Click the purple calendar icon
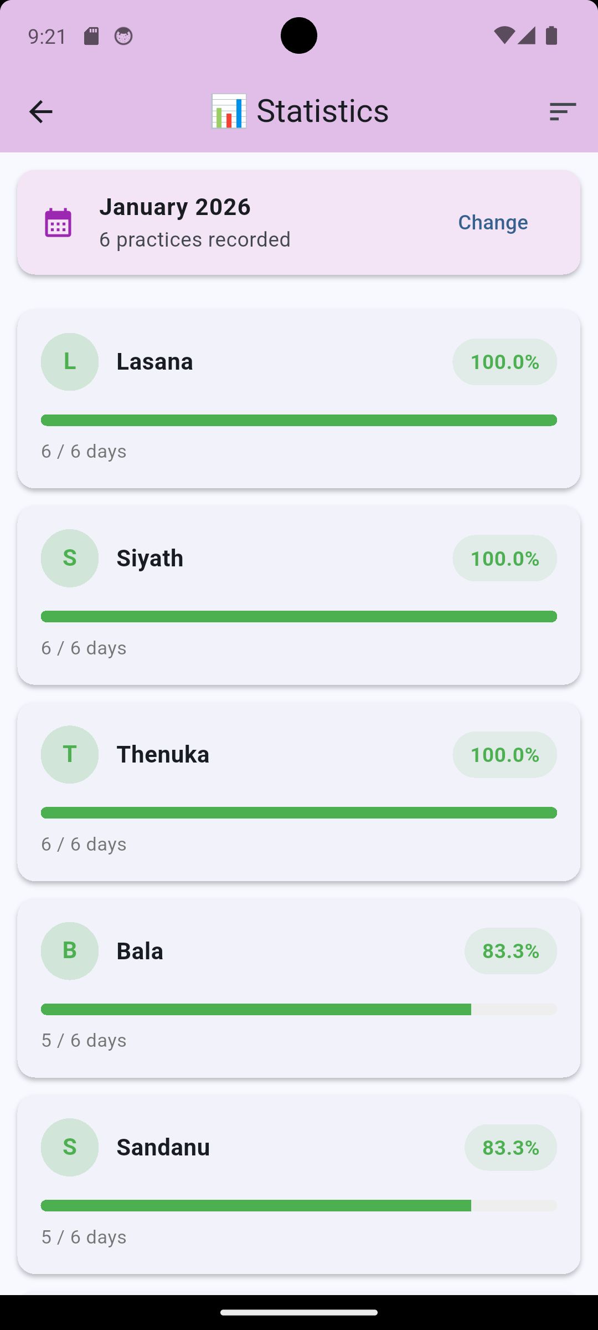Image resolution: width=598 pixels, height=1330 pixels. pos(58,223)
